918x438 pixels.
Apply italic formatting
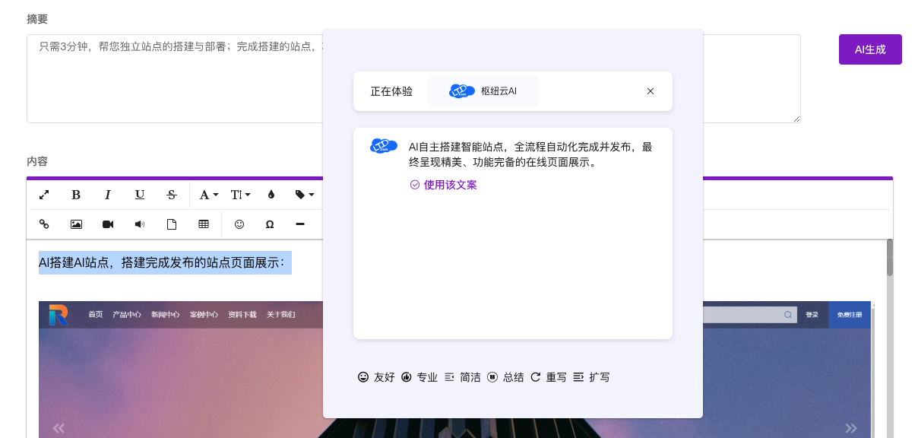[x=108, y=195]
